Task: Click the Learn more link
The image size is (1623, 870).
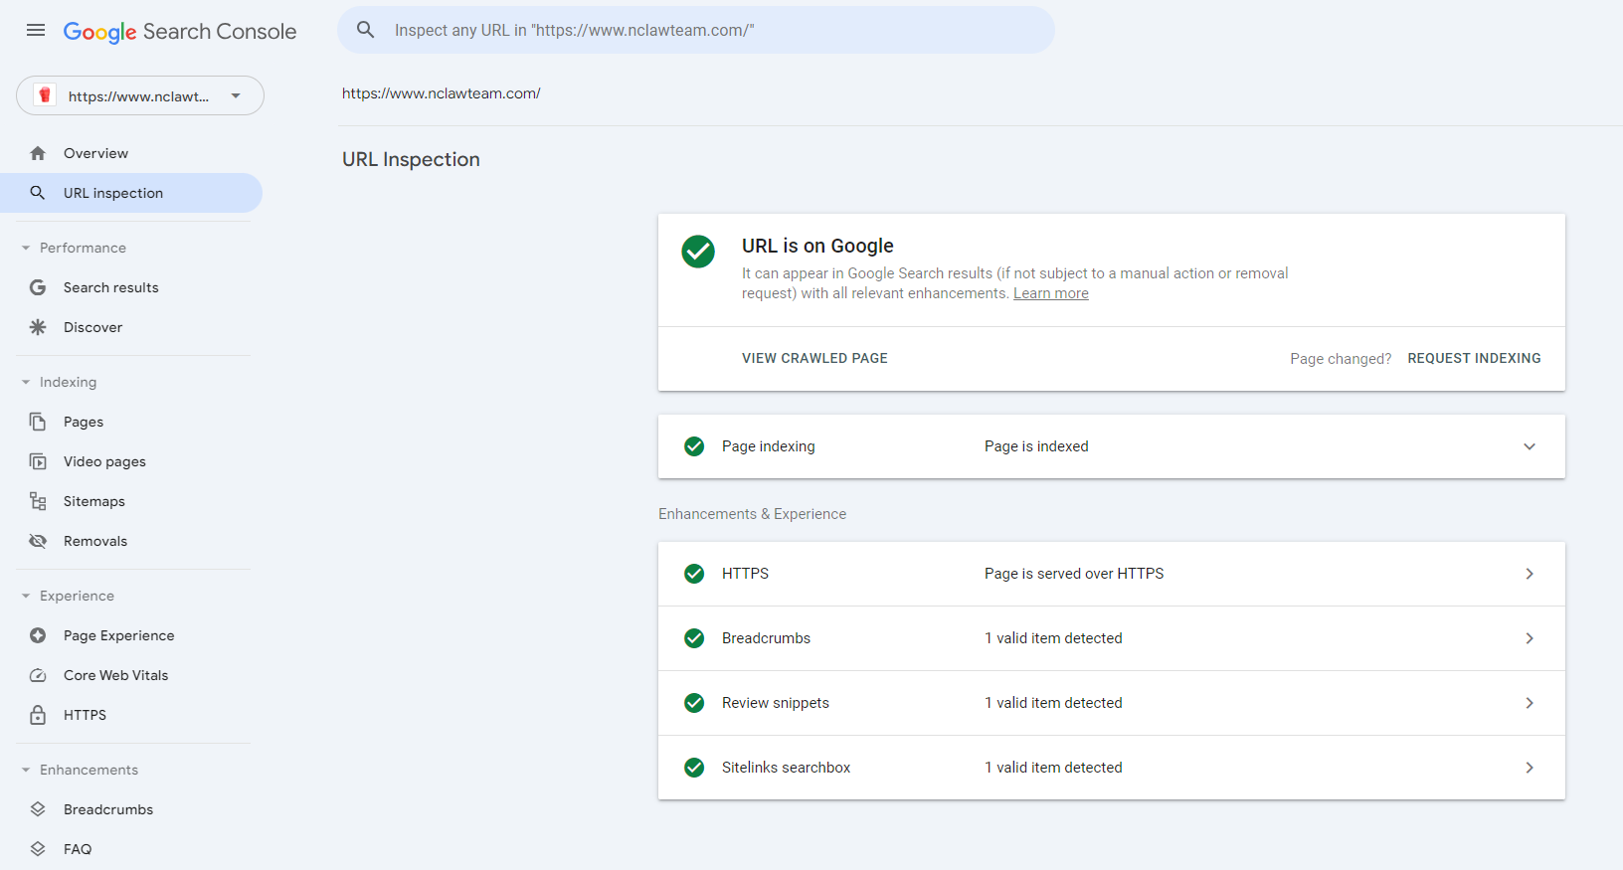Action: pyautogui.click(x=1050, y=293)
